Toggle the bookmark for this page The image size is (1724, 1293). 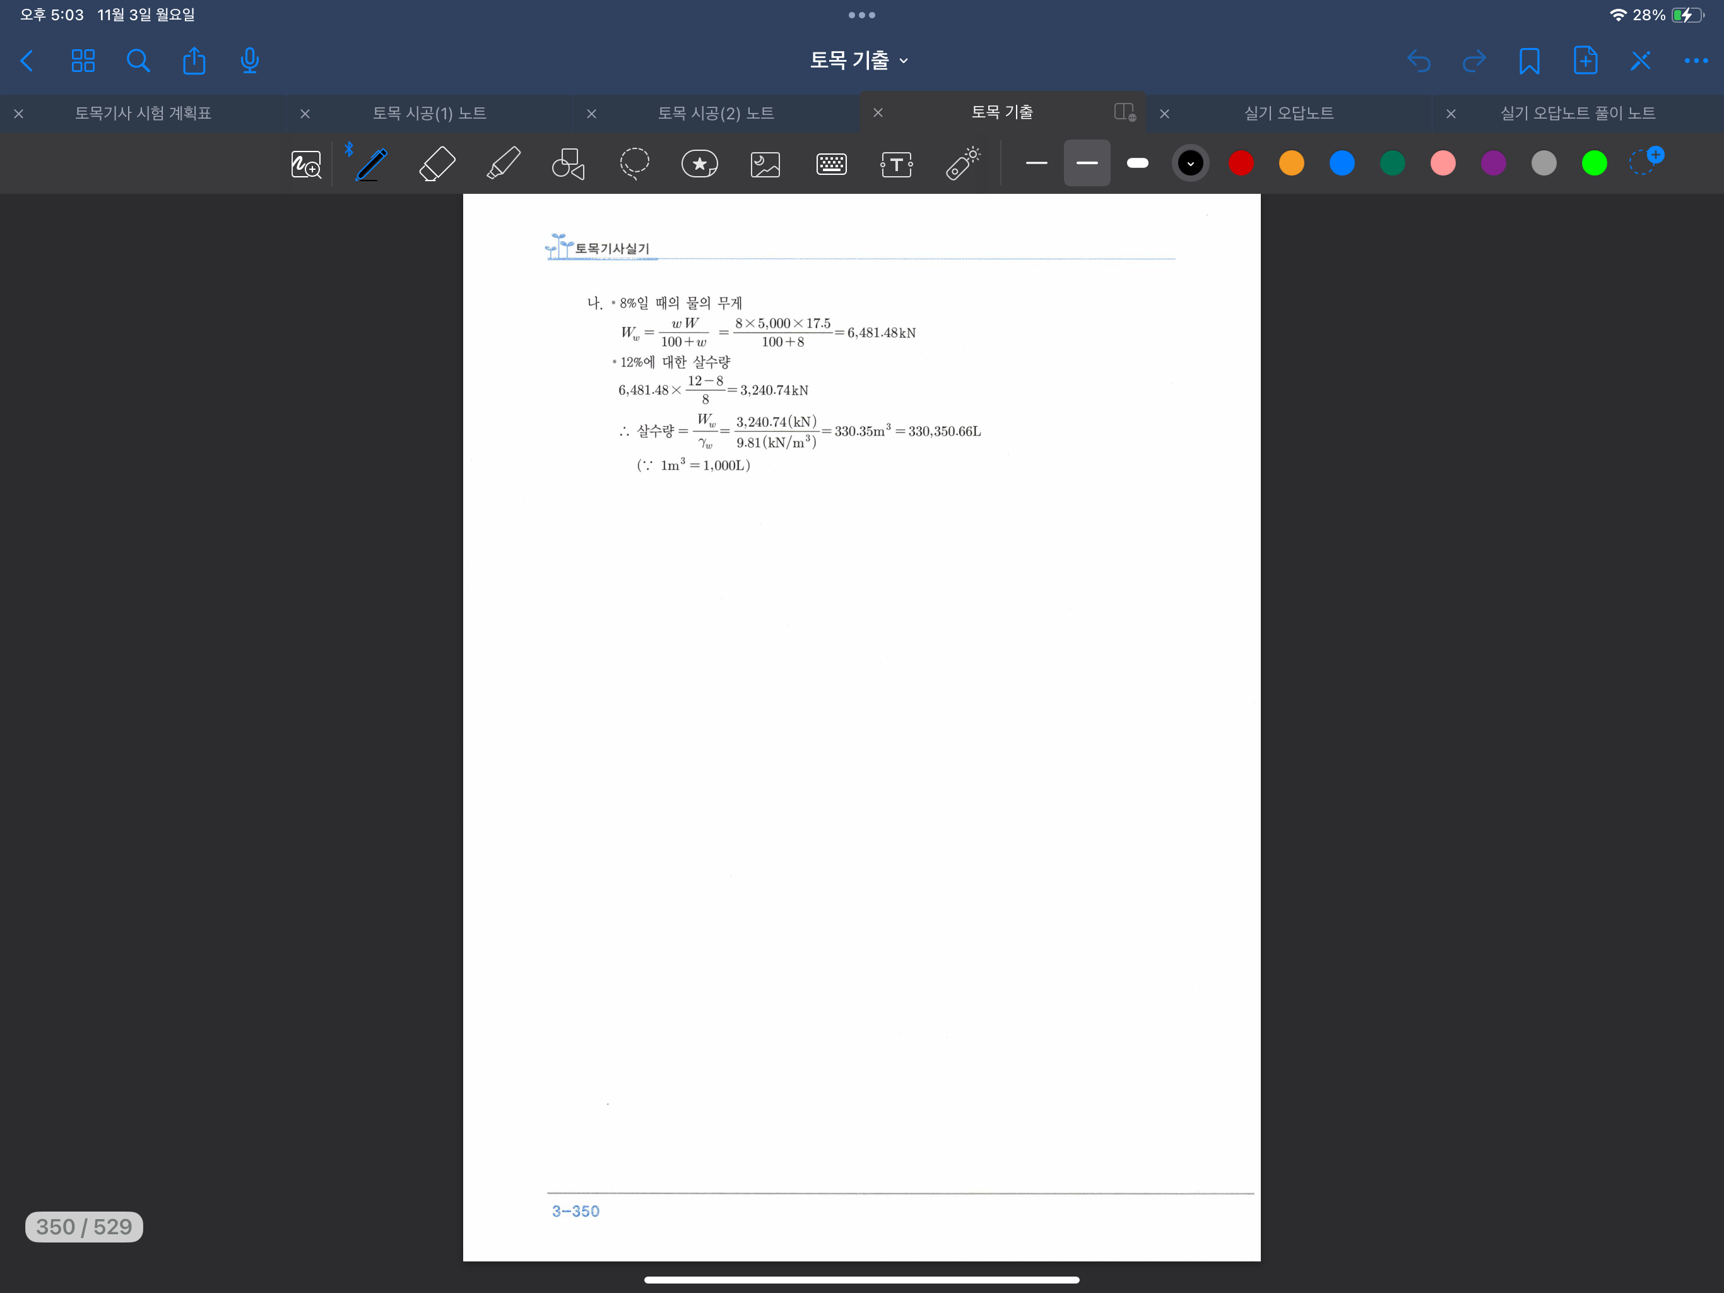[x=1528, y=61]
